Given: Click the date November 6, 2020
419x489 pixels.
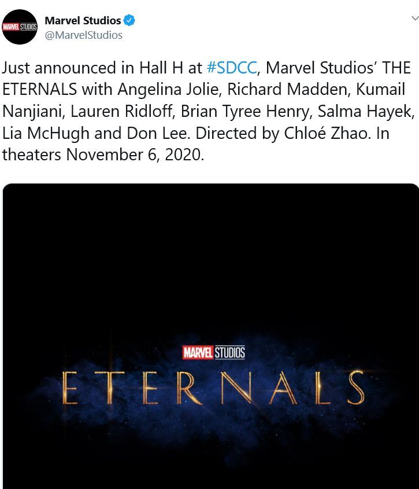Looking at the screenshot, I should (135, 155).
